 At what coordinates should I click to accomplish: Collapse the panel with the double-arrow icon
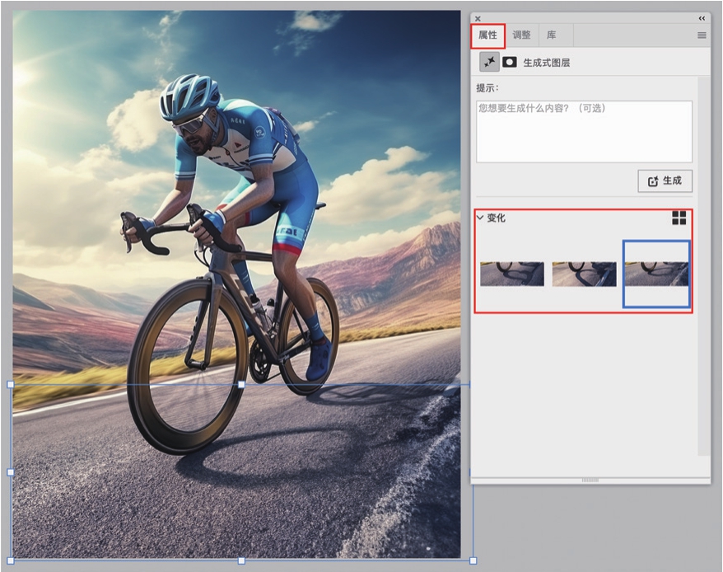[x=702, y=18]
